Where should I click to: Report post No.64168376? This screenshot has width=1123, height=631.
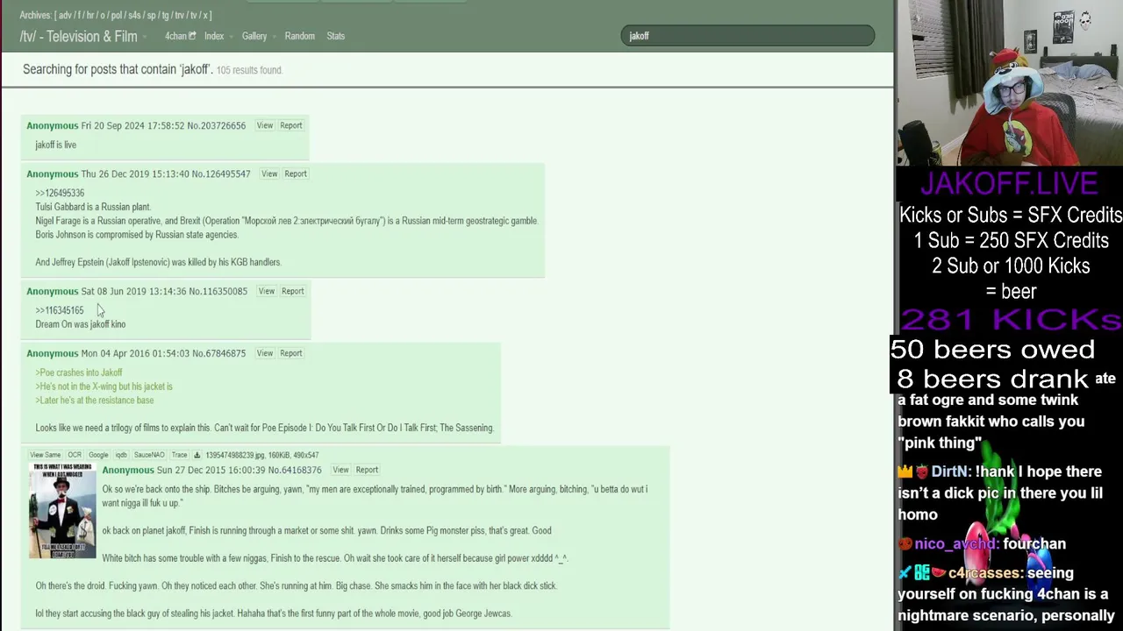(367, 470)
